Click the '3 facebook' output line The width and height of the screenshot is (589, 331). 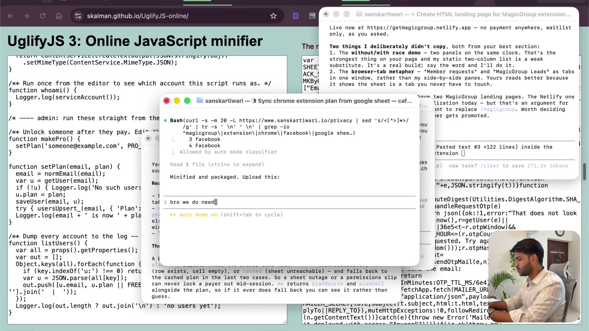(204, 139)
